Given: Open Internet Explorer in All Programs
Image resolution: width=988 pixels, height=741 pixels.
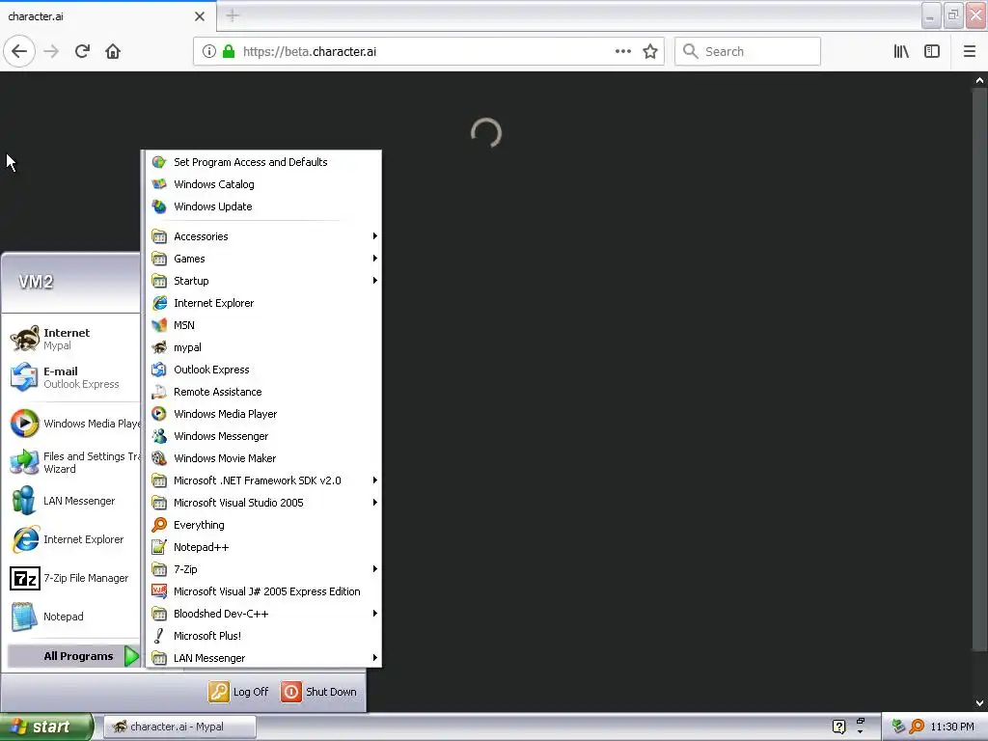Looking at the screenshot, I should [263, 303].
